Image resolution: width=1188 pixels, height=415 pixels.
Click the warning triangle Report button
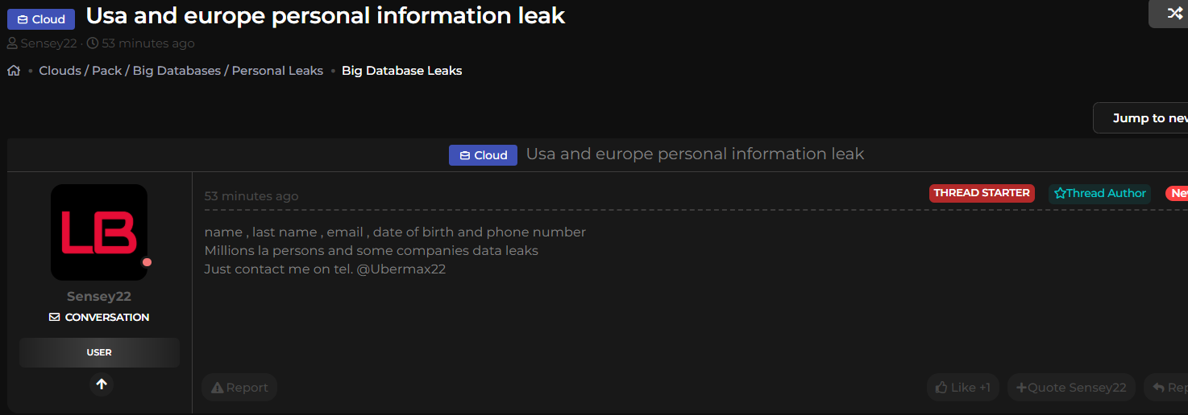(x=239, y=388)
